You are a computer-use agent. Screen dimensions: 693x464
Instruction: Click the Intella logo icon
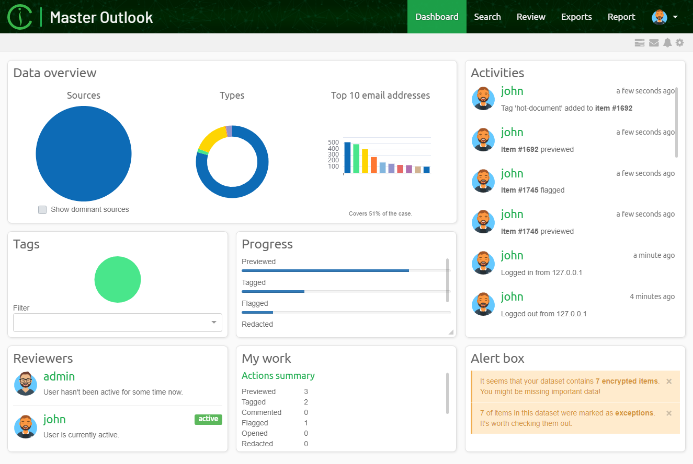click(20, 17)
